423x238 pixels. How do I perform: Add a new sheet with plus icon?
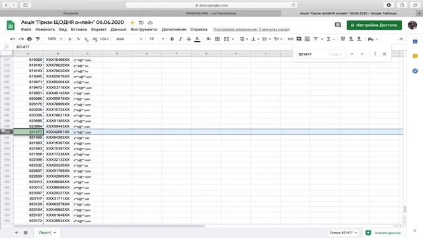point(17,232)
